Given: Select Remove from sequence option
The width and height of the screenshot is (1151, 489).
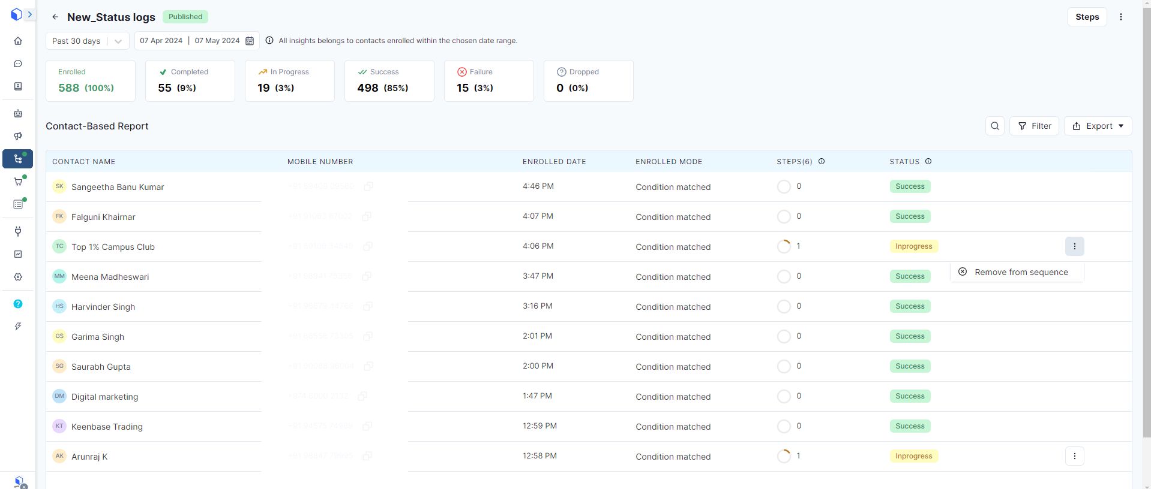Looking at the screenshot, I should point(1020,272).
